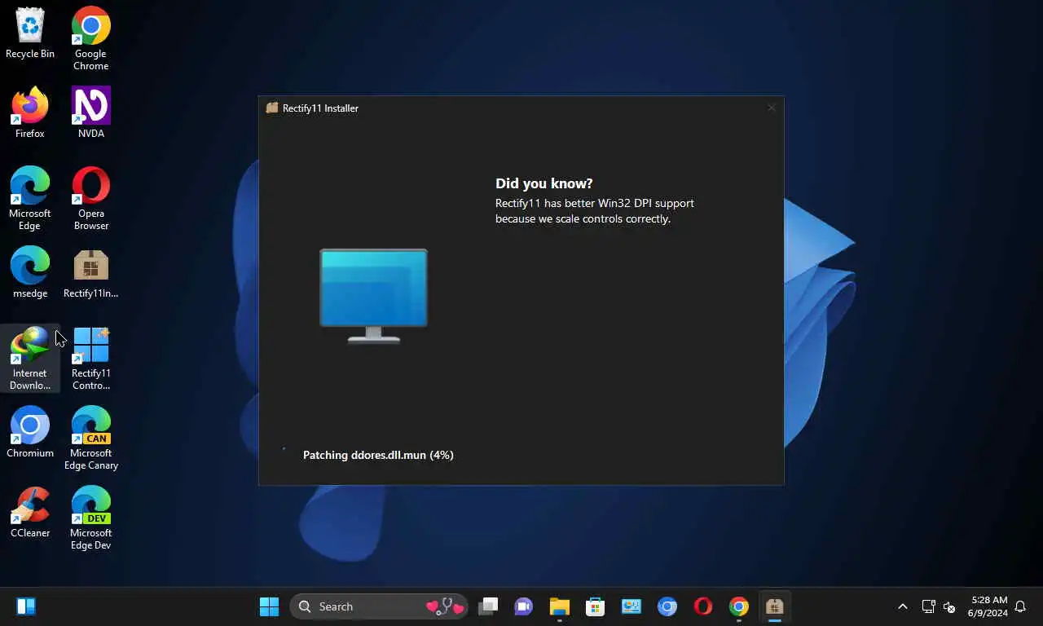Select the msedge desktop icon

30,272
